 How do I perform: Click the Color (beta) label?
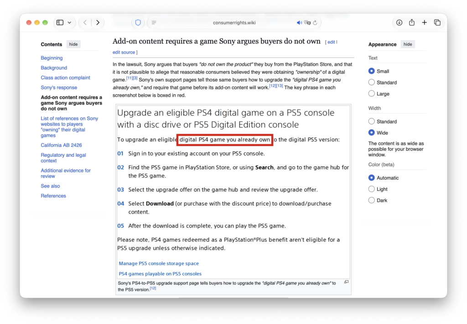381,165
